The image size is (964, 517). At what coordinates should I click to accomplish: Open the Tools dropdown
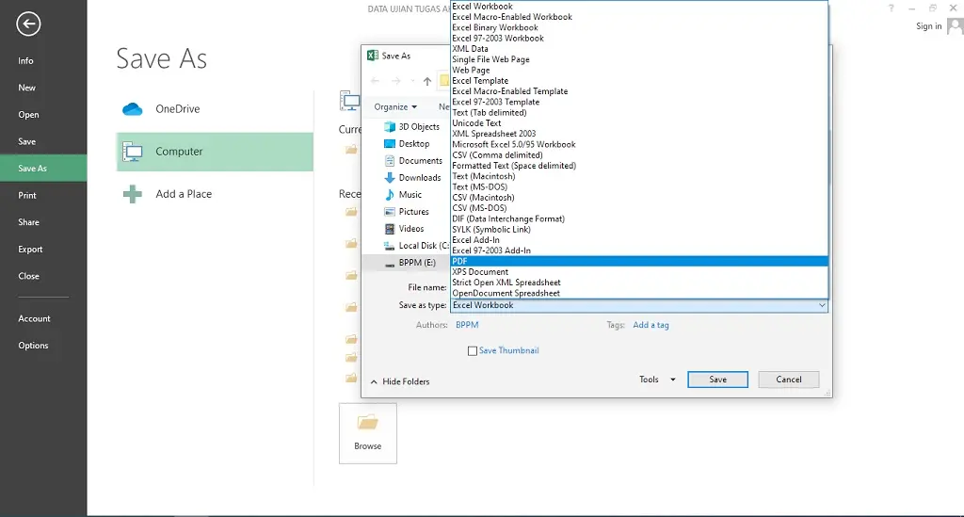point(657,380)
